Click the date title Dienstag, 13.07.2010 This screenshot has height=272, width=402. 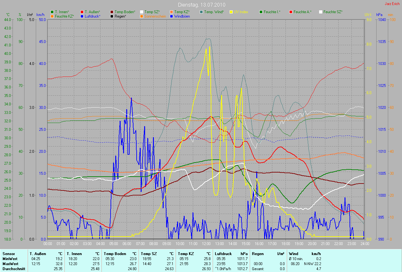pyautogui.click(x=201, y=5)
